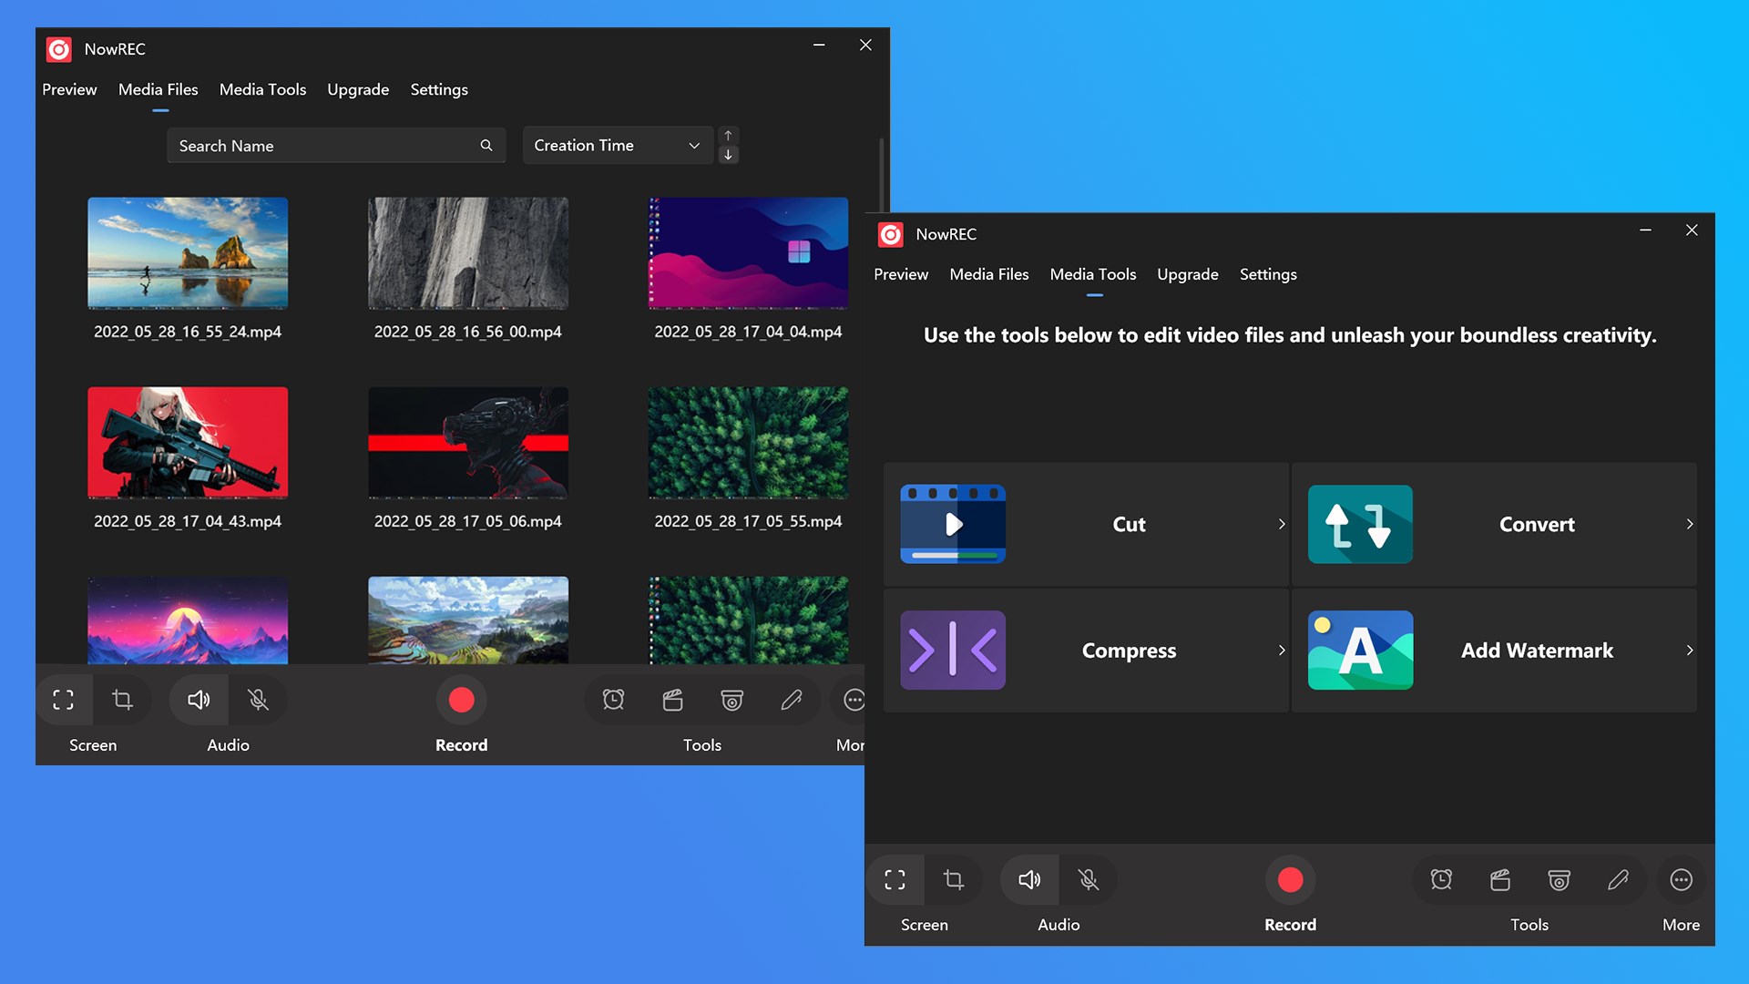Toggle system speaker audio in right window
Viewport: 1749px width, 984px height.
click(1029, 879)
